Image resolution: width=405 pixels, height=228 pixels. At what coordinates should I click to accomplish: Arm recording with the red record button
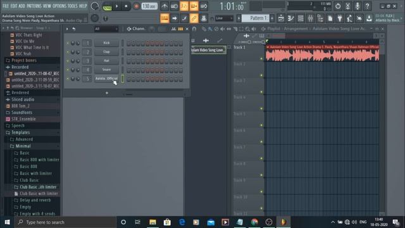coord(136,6)
